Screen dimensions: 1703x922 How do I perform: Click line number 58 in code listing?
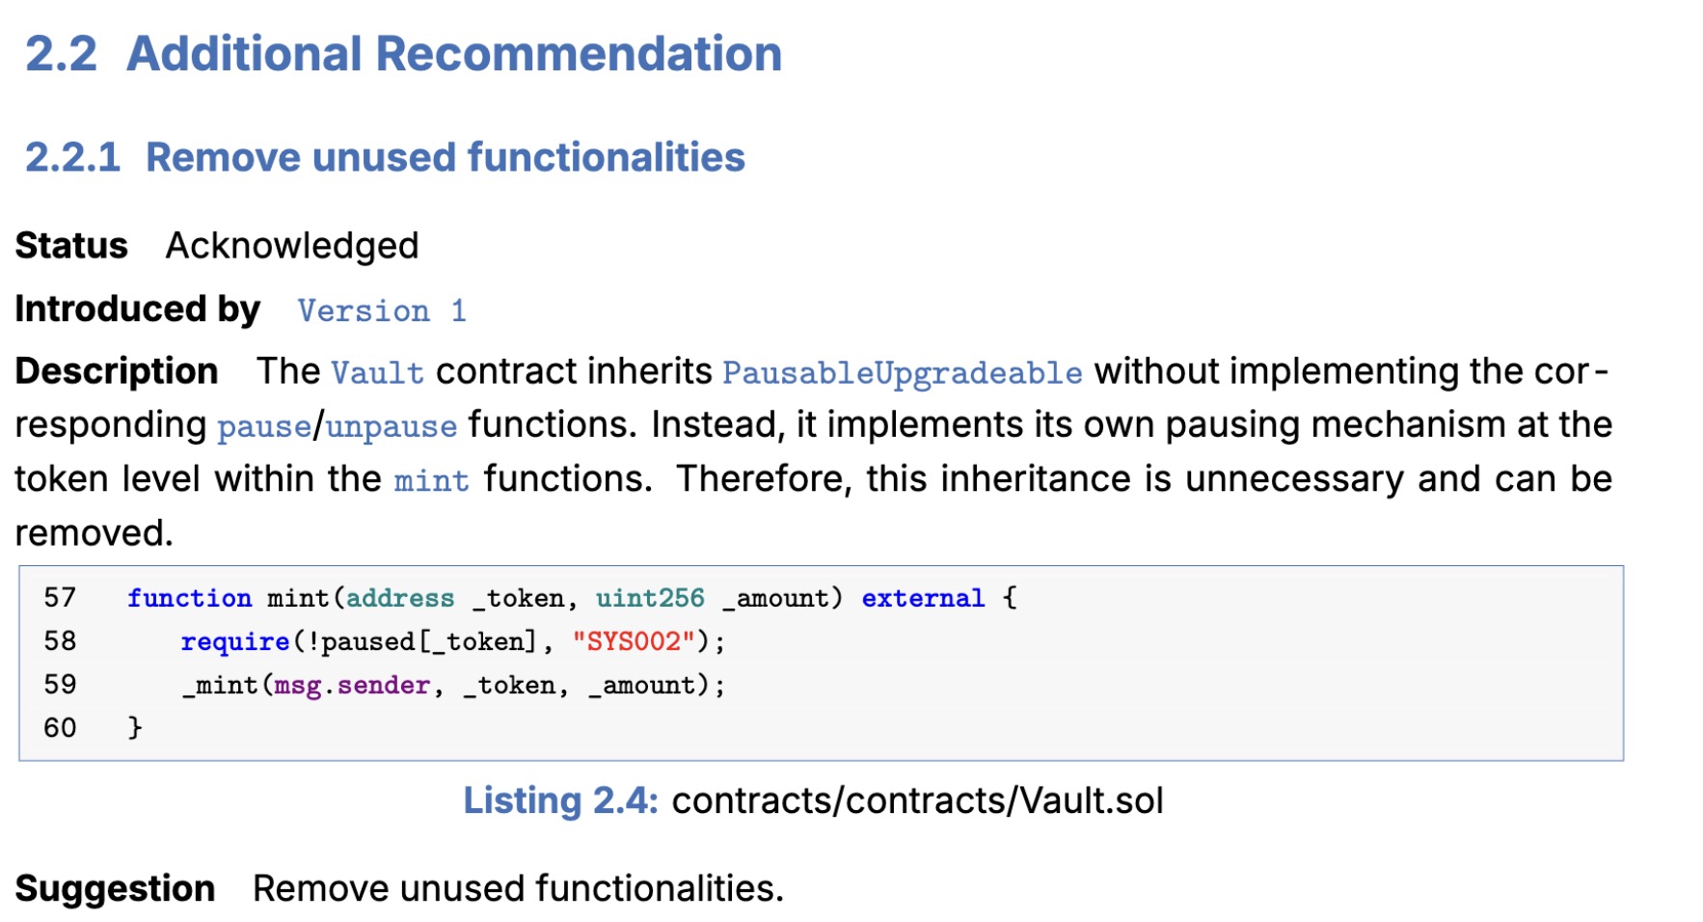60,641
